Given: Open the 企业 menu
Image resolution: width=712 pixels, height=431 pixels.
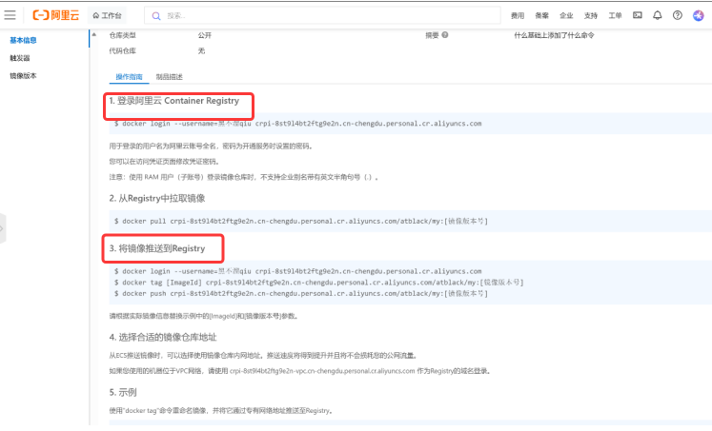Looking at the screenshot, I should (x=566, y=16).
